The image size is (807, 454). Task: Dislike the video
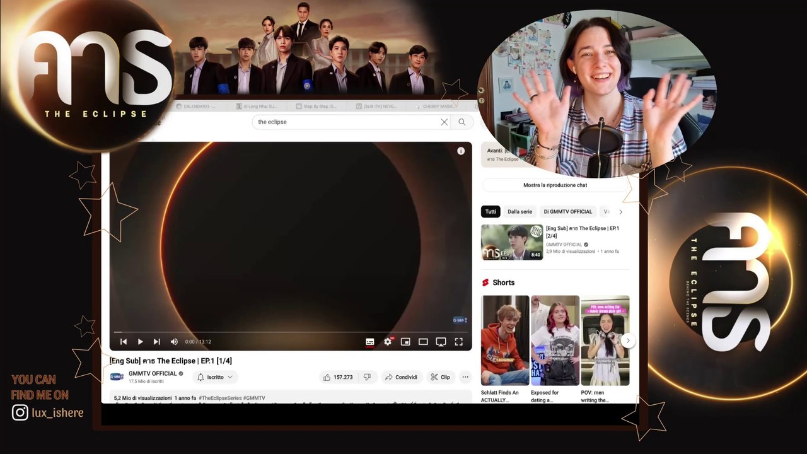(367, 377)
